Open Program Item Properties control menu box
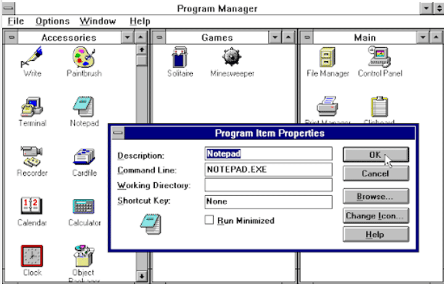The image size is (444, 284). point(118,133)
